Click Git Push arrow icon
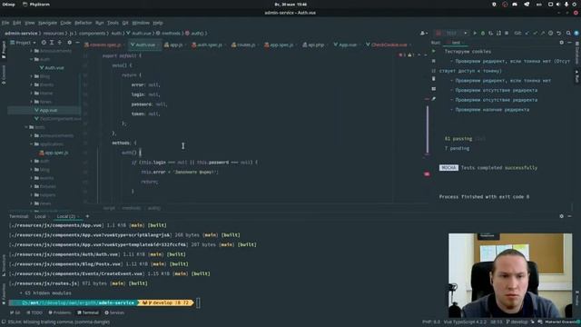 543,33
